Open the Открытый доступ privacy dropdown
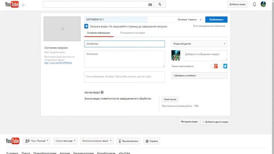Screen dimensions: 274x154 point(199,44)
